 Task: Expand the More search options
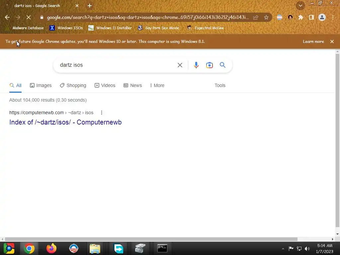(157, 85)
